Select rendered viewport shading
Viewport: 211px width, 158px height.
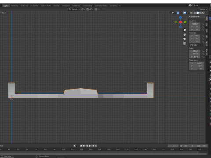click(x=203, y=13)
